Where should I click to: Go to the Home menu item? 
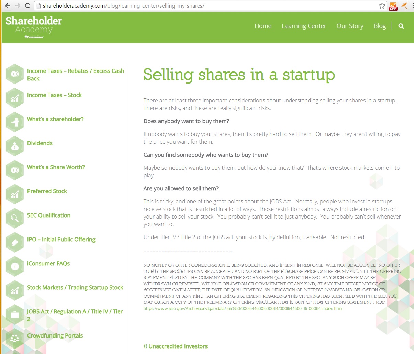[263, 26]
